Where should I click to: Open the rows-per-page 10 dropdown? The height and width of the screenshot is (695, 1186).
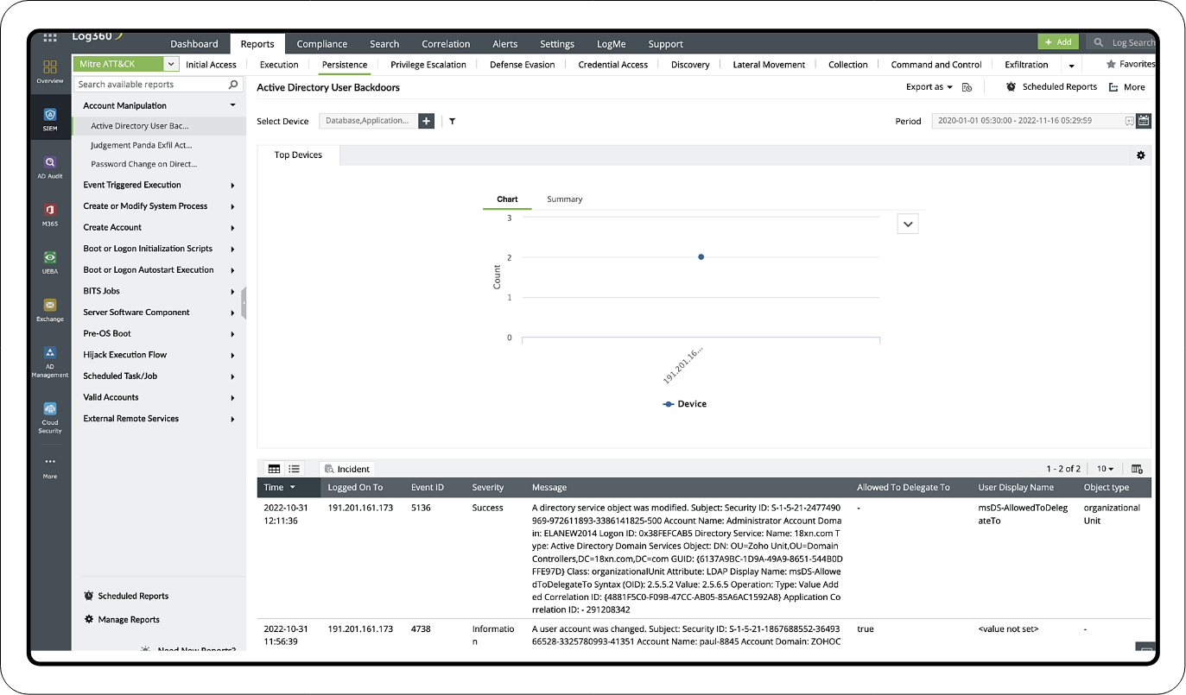pos(1105,469)
